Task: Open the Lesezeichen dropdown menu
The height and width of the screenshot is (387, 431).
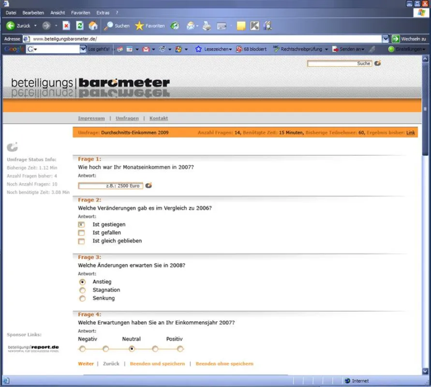Action: coord(231,49)
